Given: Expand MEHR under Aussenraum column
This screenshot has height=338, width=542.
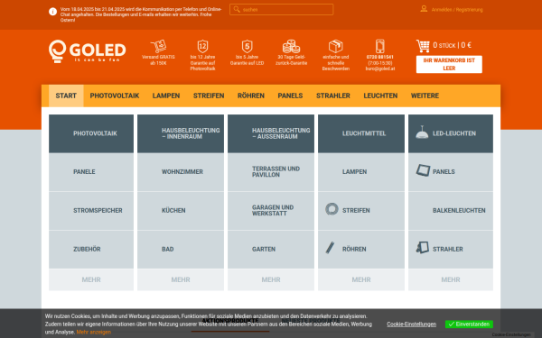Looking at the screenshot, I should click(x=271, y=279).
